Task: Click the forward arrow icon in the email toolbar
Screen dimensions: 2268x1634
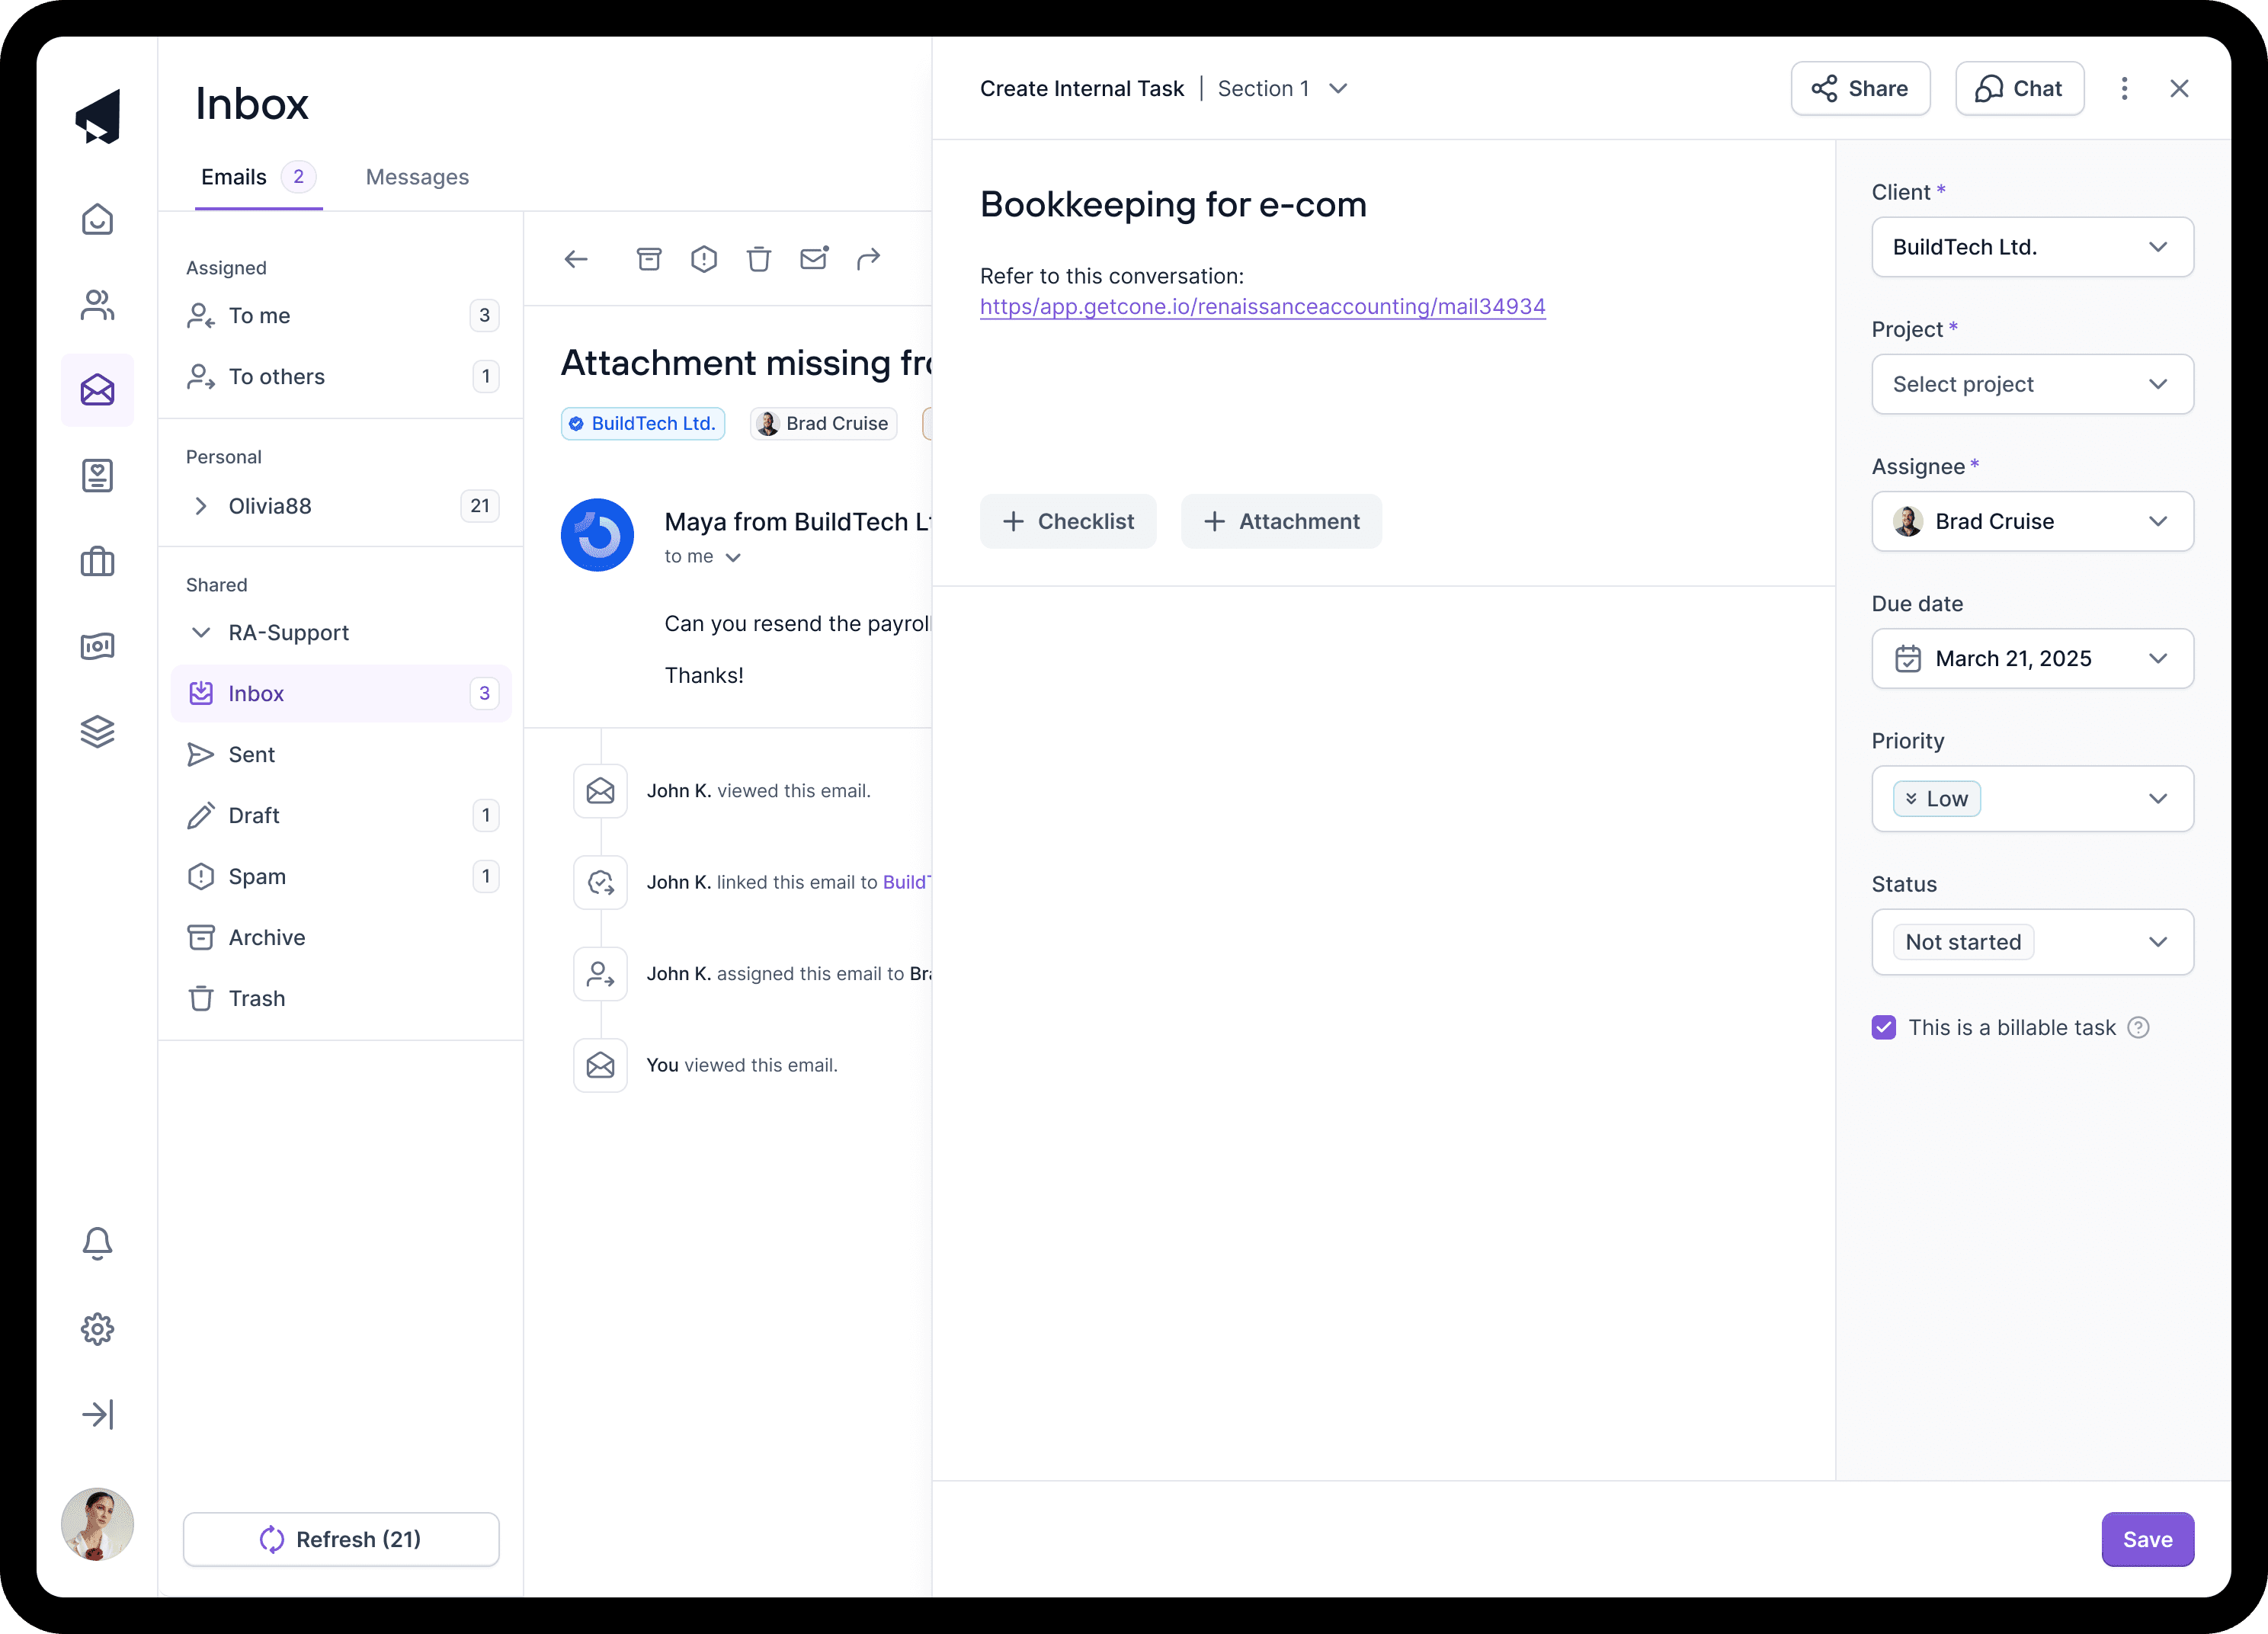Action: coord(868,259)
